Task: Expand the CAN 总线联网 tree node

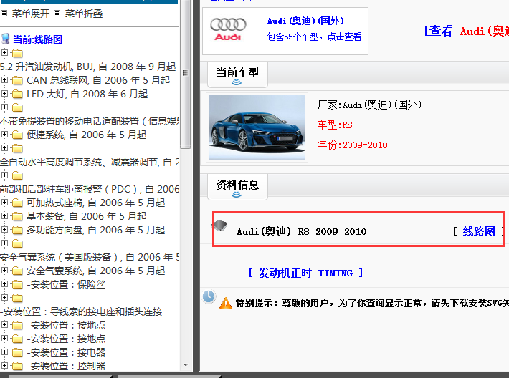Action: coord(4,79)
